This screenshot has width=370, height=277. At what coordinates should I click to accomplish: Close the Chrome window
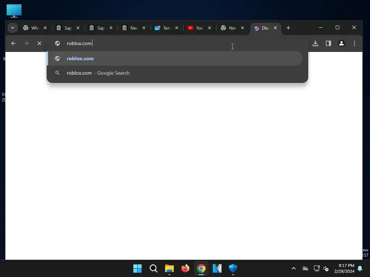(x=354, y=27)
